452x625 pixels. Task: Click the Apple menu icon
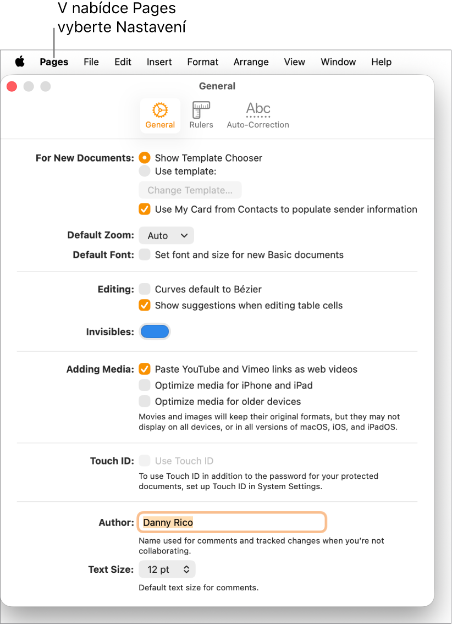[x=20, y=62]
